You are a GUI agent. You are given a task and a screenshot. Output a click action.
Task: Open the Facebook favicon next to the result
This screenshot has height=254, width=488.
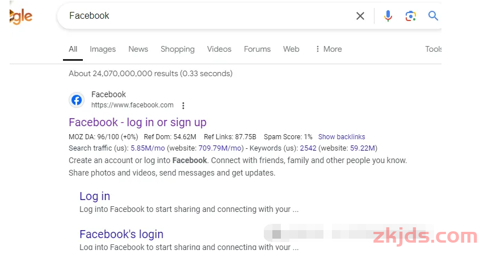point(77,100)
